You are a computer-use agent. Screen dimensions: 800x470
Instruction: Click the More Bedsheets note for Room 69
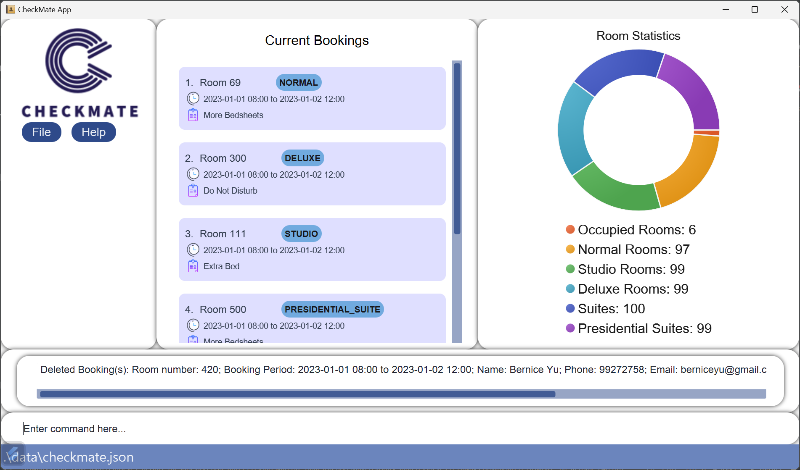click(x=233, y=115)
